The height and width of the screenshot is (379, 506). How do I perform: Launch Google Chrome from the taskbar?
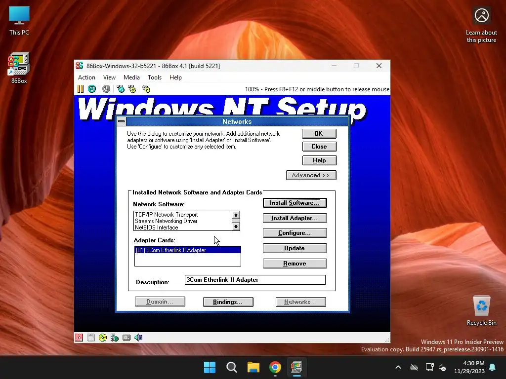[275, 367]
